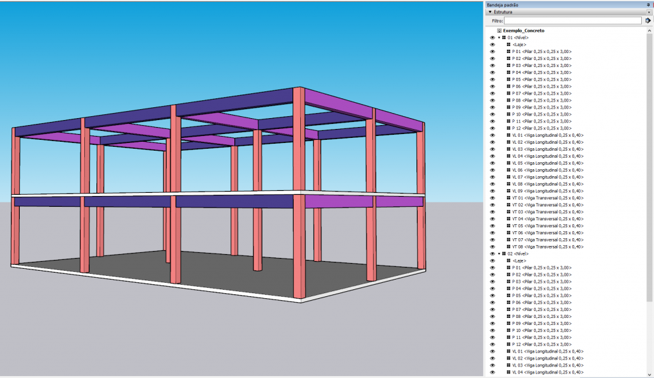Select VT 03 <Viga Transversal 0,25 x 0,40>
Viewport: 654px width, 378px height.
(548, 212)
